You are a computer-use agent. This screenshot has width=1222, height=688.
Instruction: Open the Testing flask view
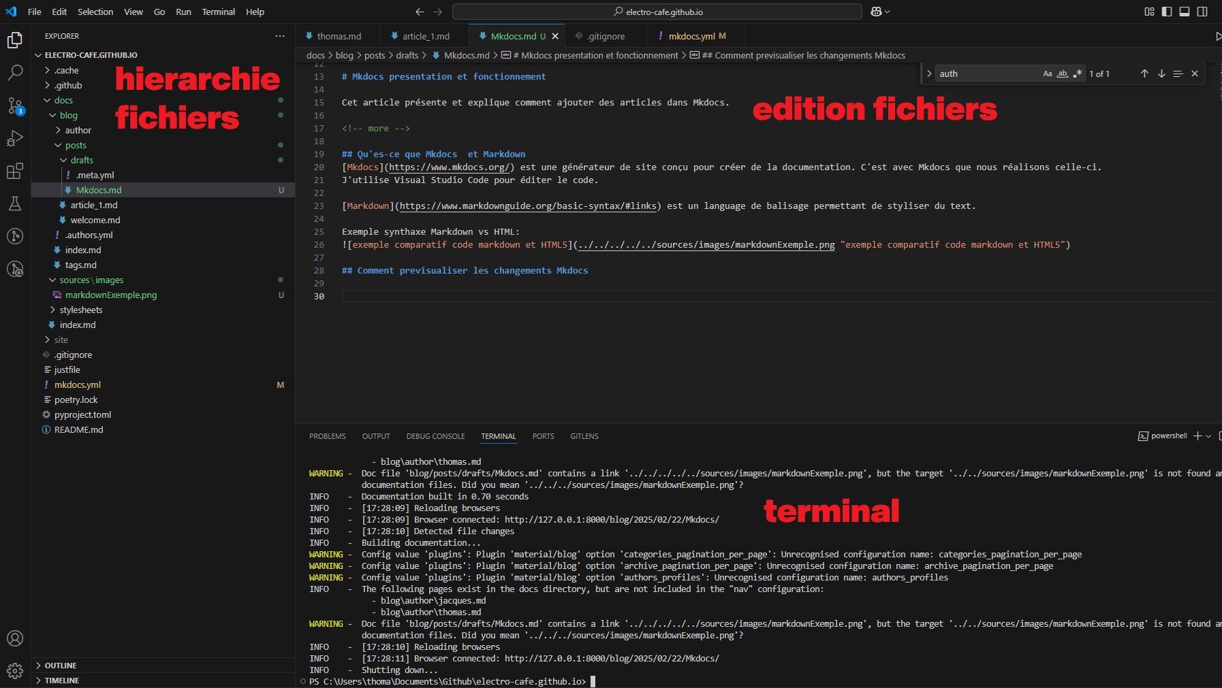tap(15, 203)
